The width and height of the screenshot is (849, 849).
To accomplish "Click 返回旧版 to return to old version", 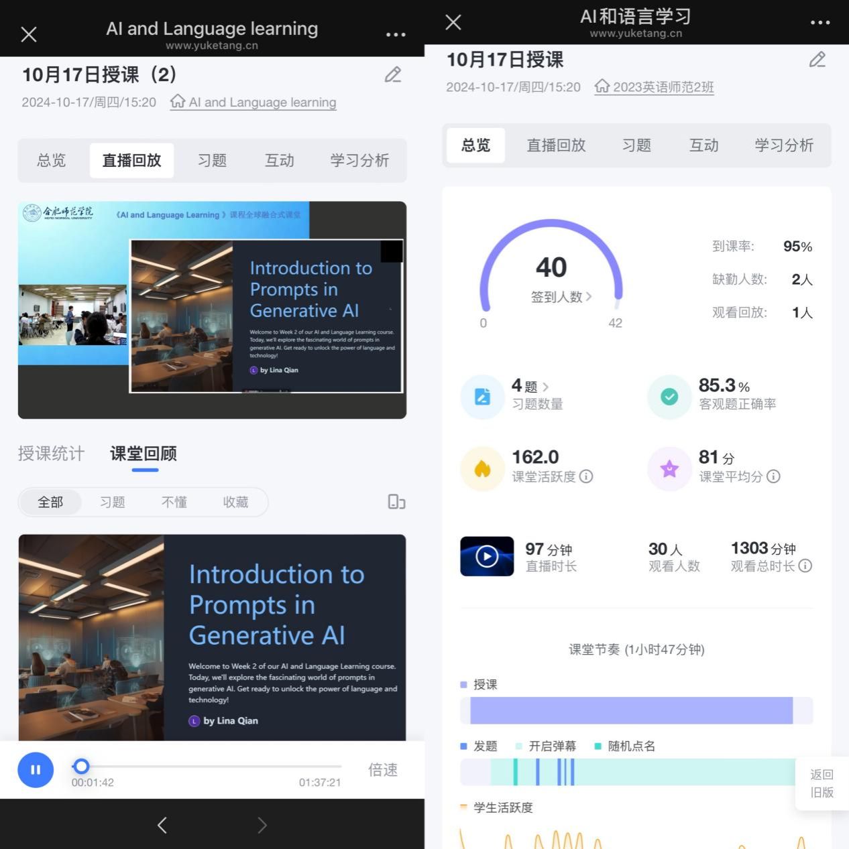I will (x=822, y=783).
